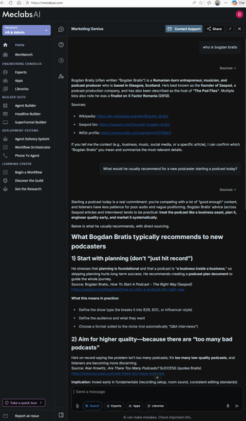Screen dimensions: 246x421
Task: Open the success.com too-many-podcasts link
Action: click(x=118, y=373)
